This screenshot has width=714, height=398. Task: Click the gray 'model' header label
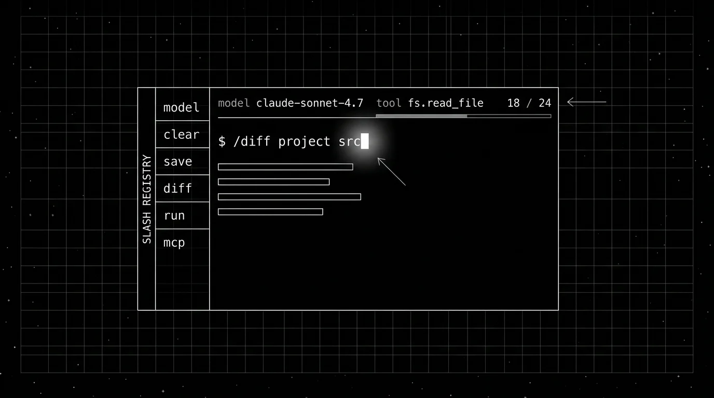point(234,103)
